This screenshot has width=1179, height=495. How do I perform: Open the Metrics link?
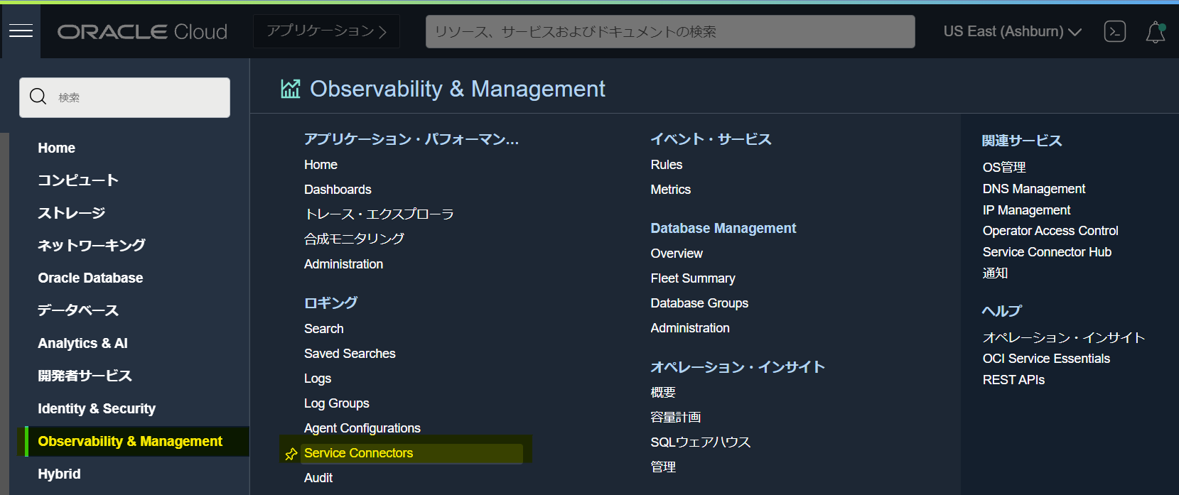[x=670, y=190]
